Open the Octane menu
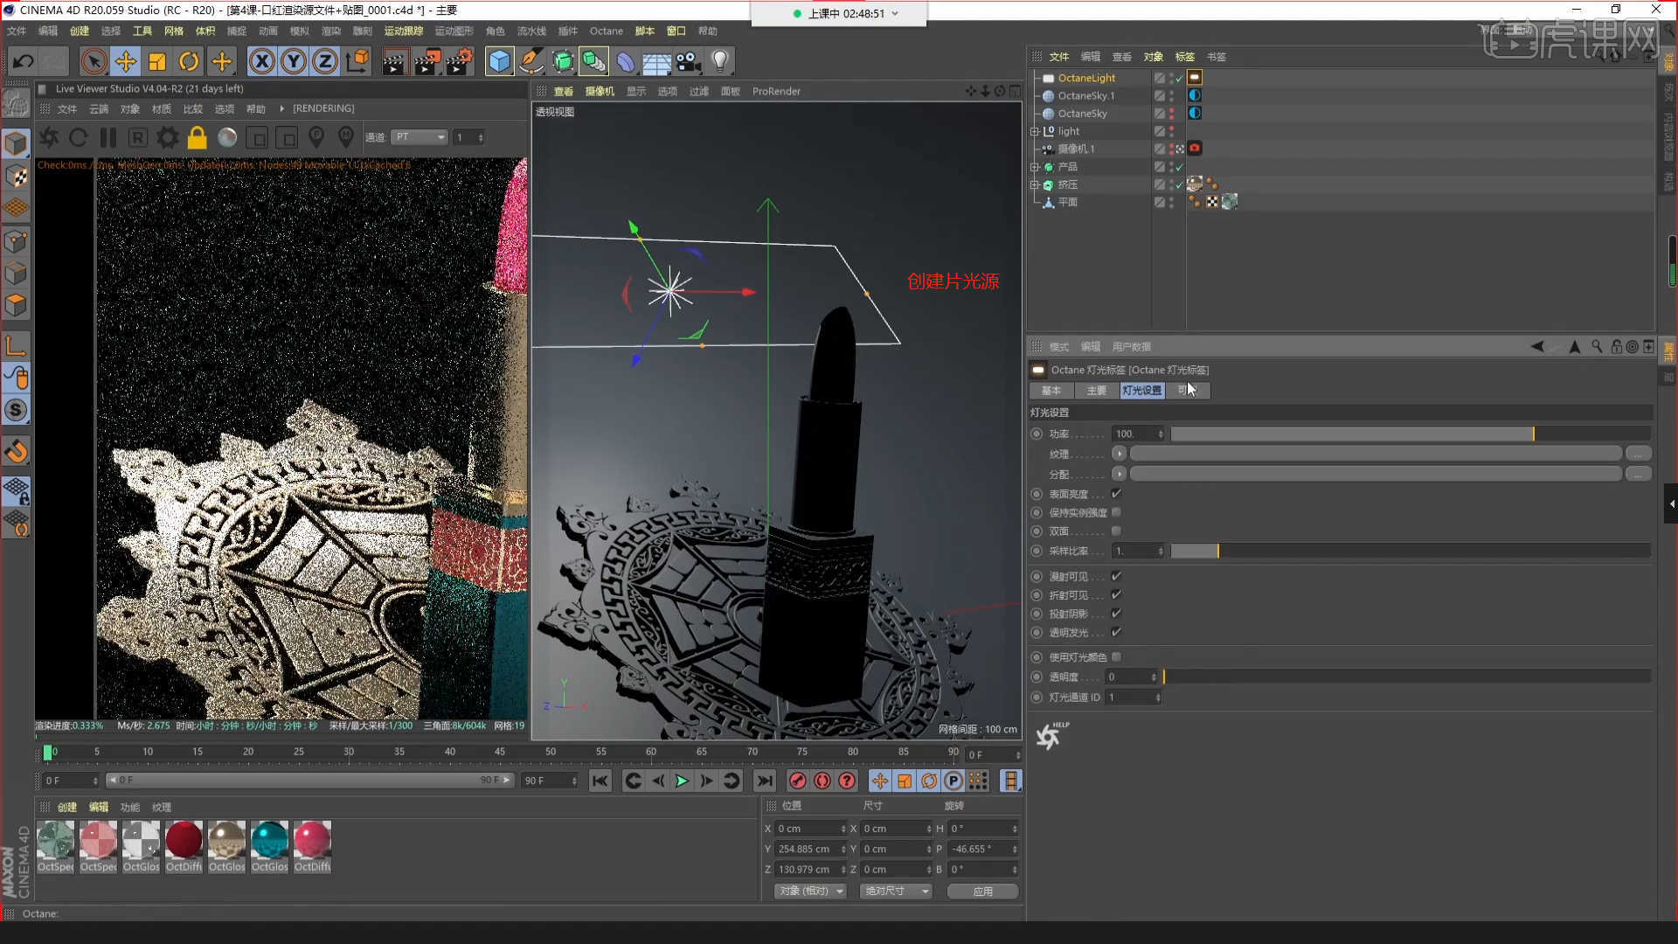The width and height of the screenshot is (1678, 944). 606,31
